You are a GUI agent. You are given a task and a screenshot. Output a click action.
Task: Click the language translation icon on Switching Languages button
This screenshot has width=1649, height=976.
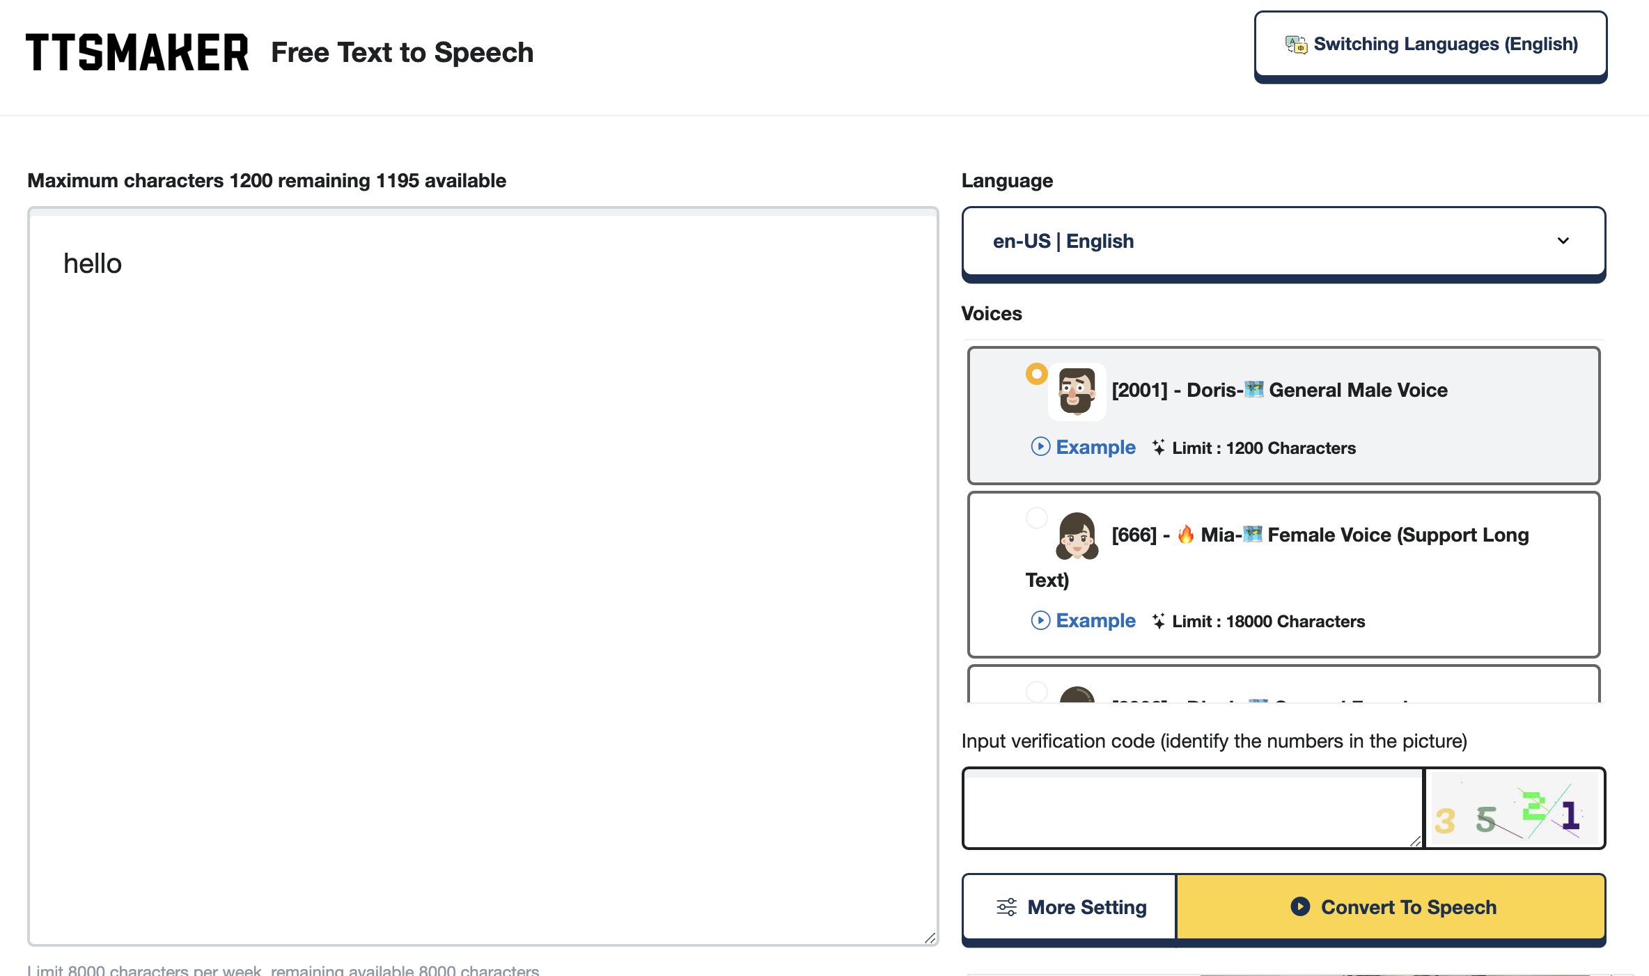coord(1296,43)
